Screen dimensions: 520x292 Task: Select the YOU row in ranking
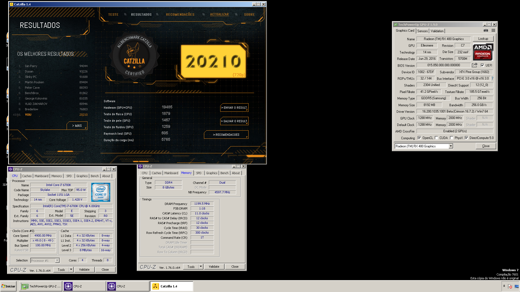pos(51,115)
